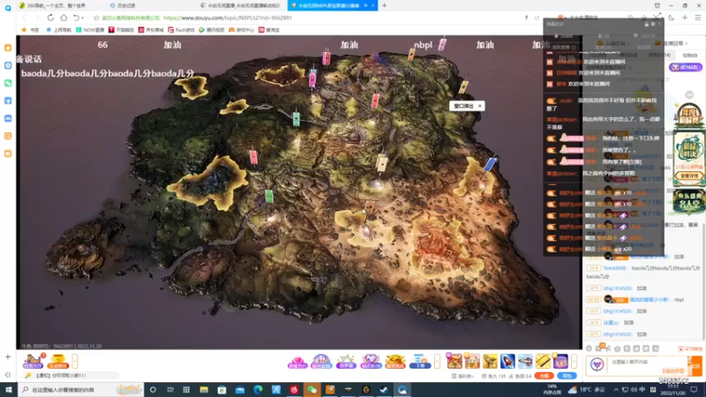
Task: Collapse the browser left sidebar arrow
Action: pos(8,374)
